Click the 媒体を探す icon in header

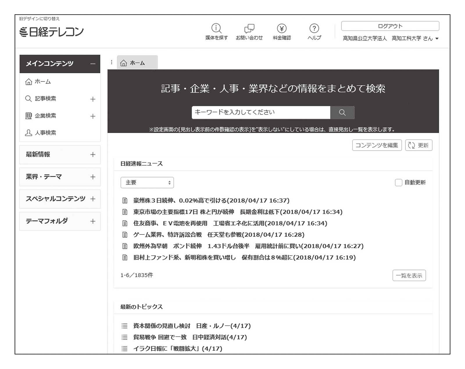[x=216, y=28]
